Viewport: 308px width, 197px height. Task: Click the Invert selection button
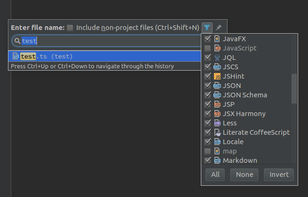[279, 175]
